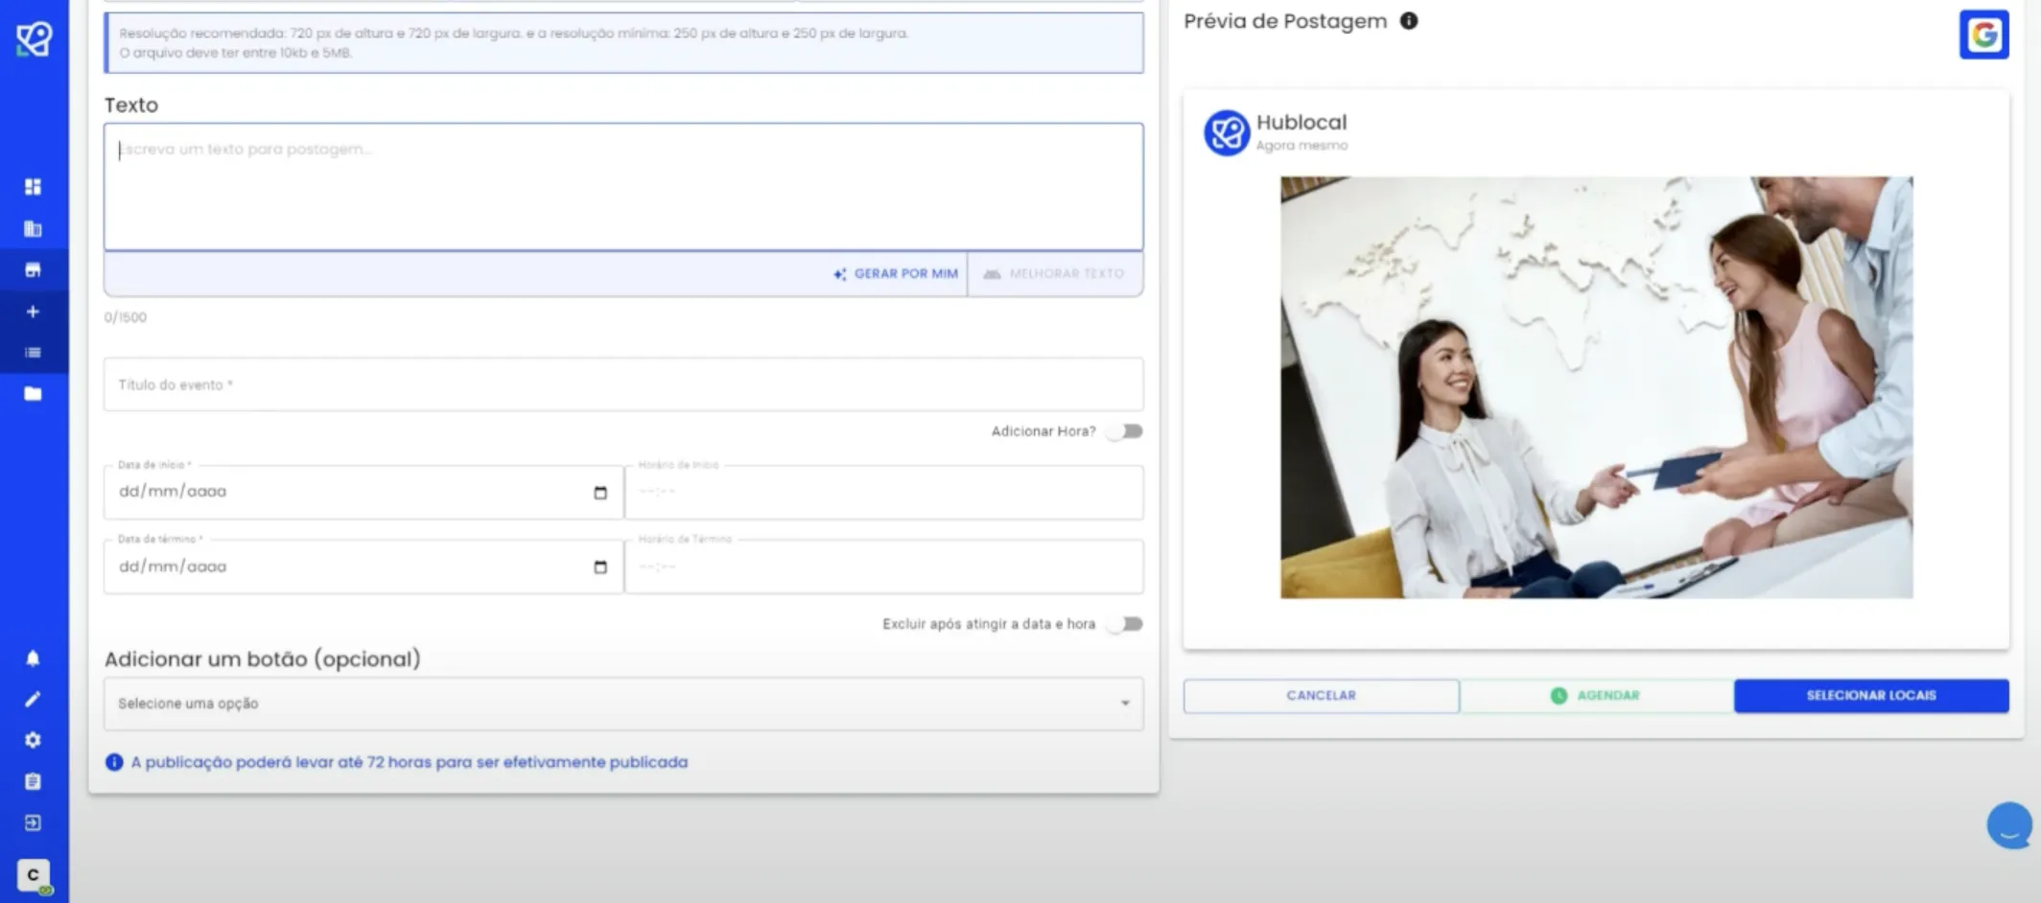Open the list icon in sidebar
Screen dimensions: 2041x903
pos(33,353)
